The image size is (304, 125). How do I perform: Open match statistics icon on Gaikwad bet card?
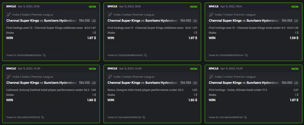point(94,83)
